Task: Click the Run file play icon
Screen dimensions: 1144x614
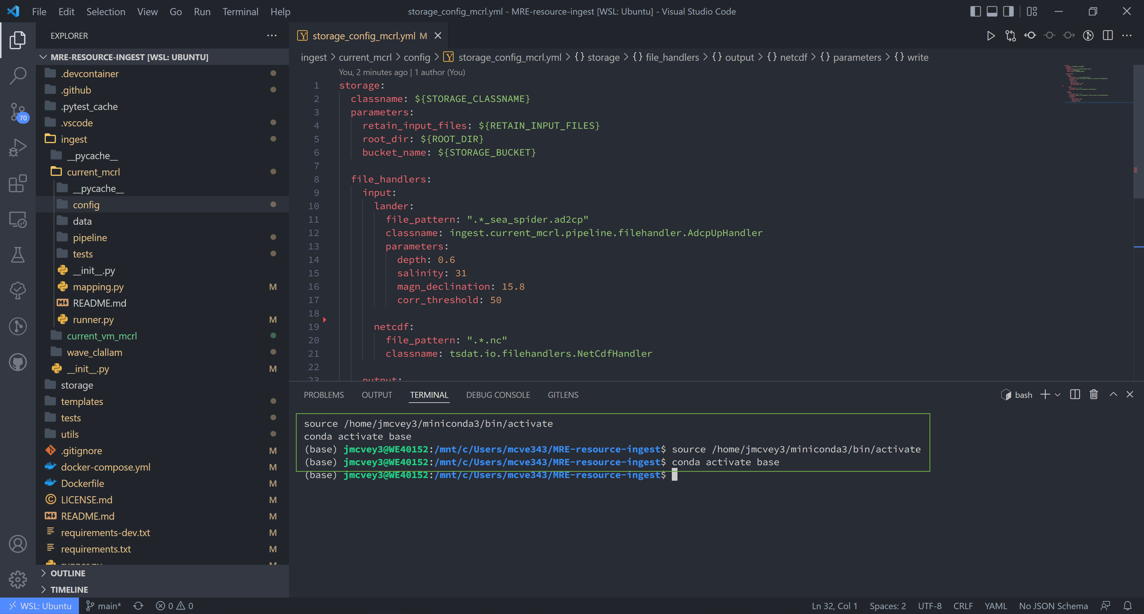Action: click(991, 36)
